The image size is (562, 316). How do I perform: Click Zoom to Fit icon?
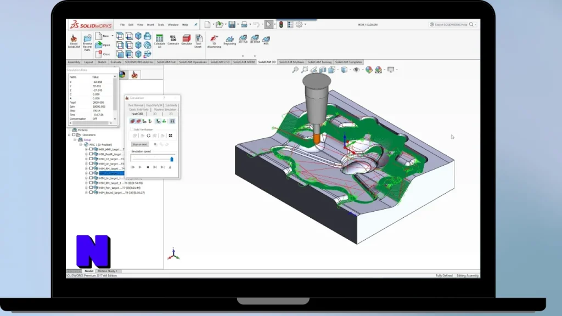pos(295,70)
